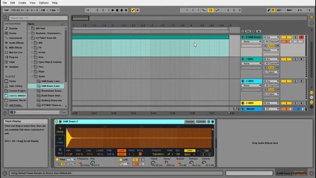Click the Punch-In switch beside loop
This screenshot has height=178, width=316.
click(x=204, y=10)
